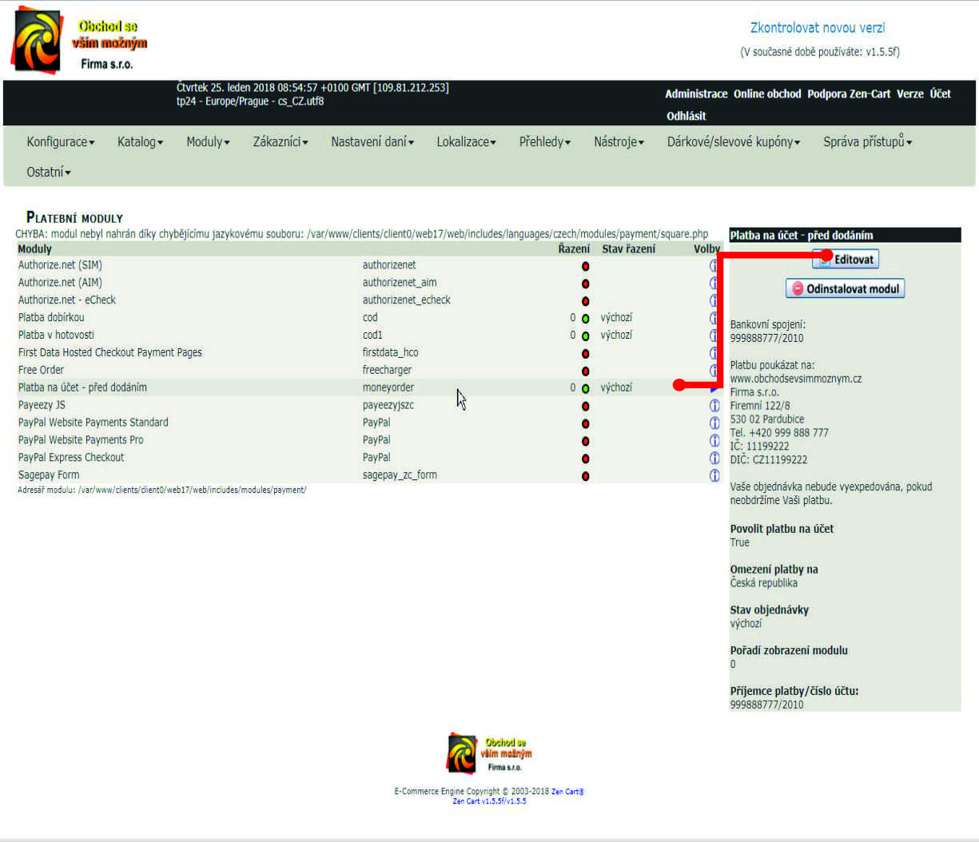
Task: Click red status indicator for Authorize.net (AIM)
Action: tap(585, 283)
